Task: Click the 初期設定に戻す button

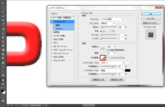Action: [117, 80]
